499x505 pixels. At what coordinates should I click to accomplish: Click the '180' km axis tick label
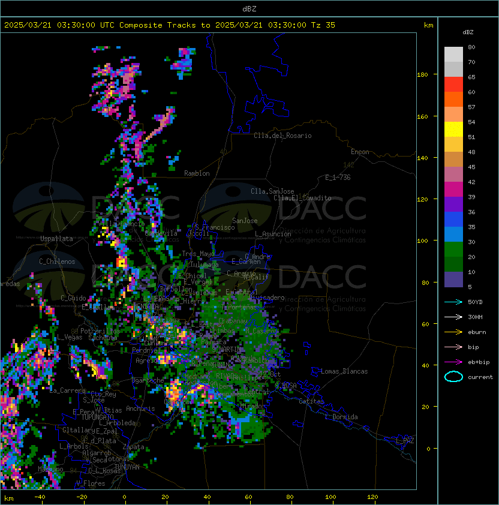422,75
